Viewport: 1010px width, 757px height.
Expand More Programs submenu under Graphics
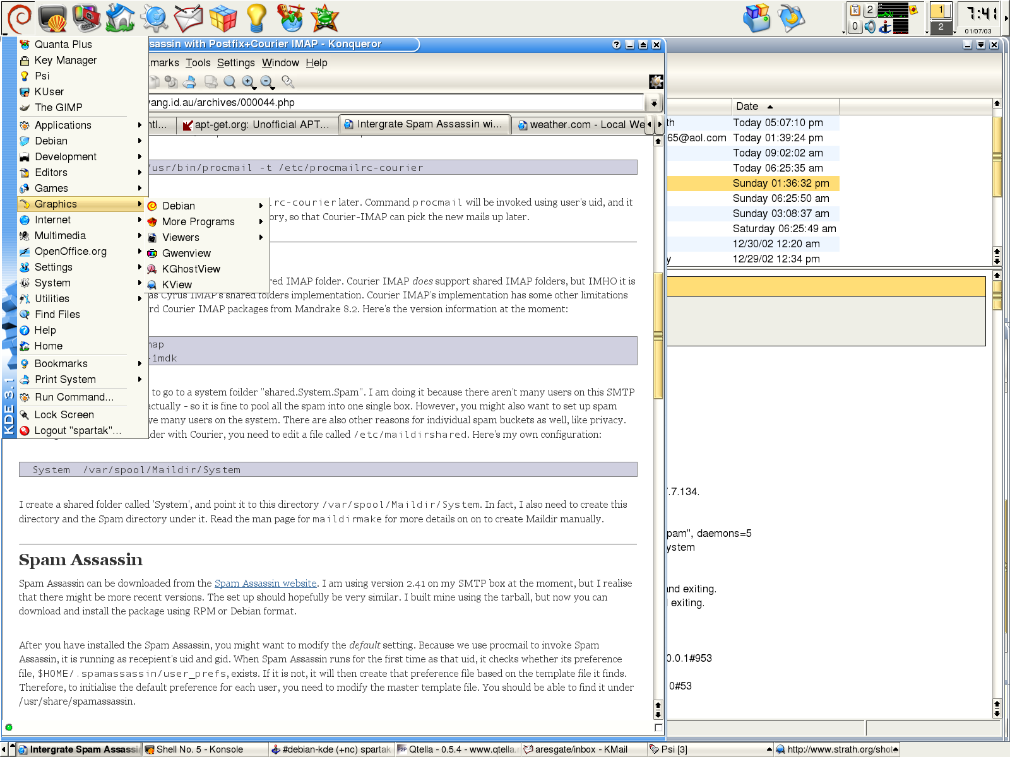click(x=206, y=221)
